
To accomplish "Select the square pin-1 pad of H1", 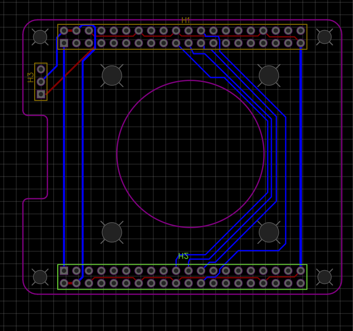I will [64, 43].
